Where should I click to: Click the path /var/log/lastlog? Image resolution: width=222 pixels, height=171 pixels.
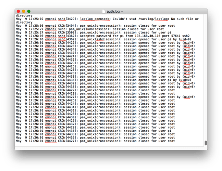[x=153, y=19]
